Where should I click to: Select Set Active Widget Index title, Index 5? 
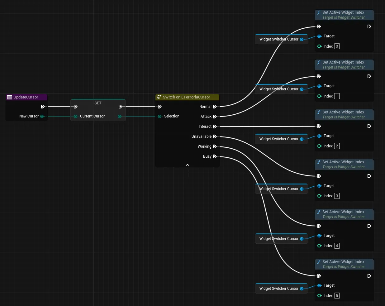point(343,262)
